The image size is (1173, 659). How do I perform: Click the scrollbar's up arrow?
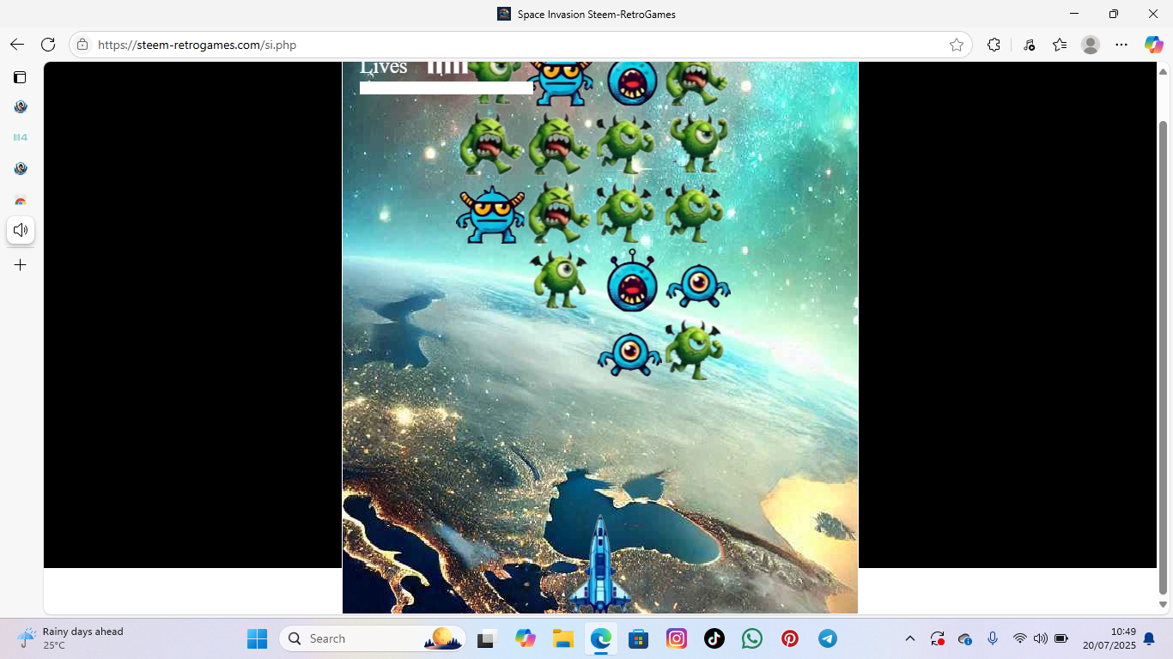(1164, 71)
